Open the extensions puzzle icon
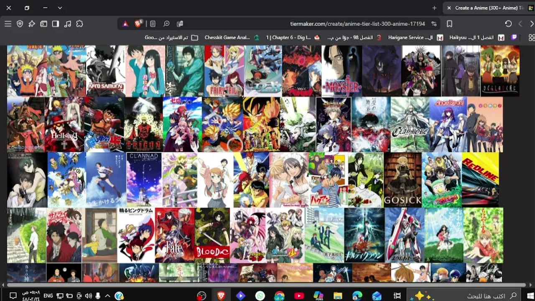Image resolution: width=535 pixels, height=301 pixels. (x=79, y=24)
